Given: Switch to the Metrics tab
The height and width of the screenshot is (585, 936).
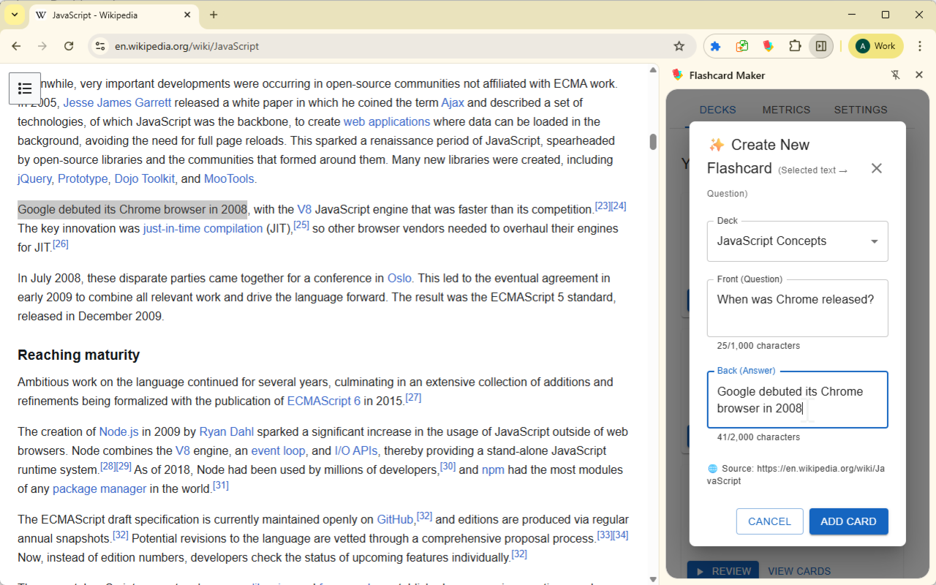Looking at the screenshot, I should 786,110.
